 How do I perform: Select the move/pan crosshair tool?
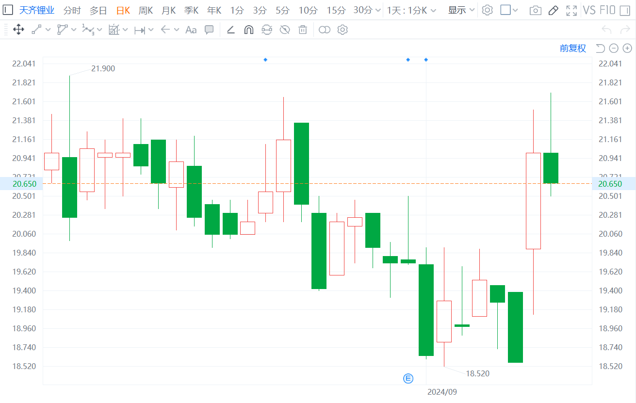[18, 30]
